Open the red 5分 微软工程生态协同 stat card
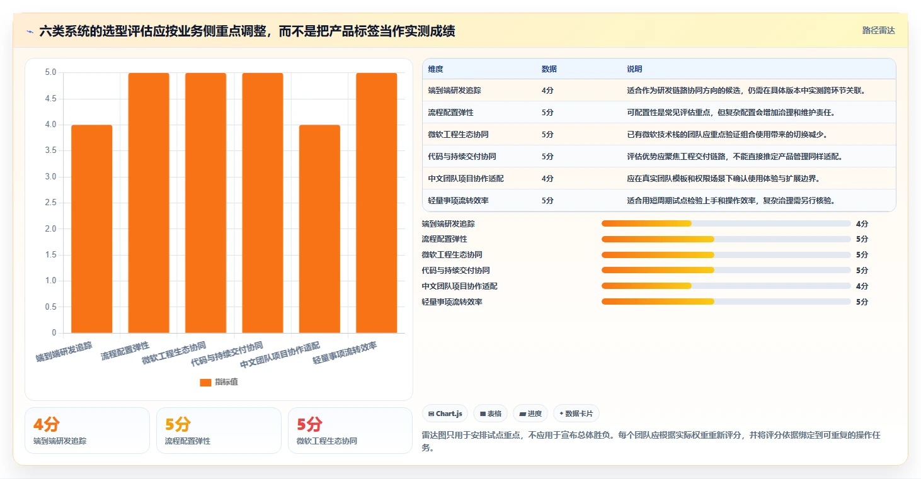This screenshot has width=921, height=479. [350, 431]
